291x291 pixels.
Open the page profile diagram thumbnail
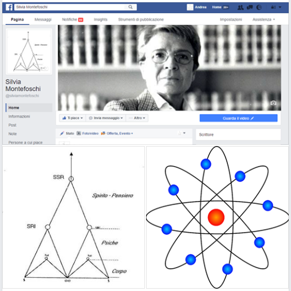29,52
